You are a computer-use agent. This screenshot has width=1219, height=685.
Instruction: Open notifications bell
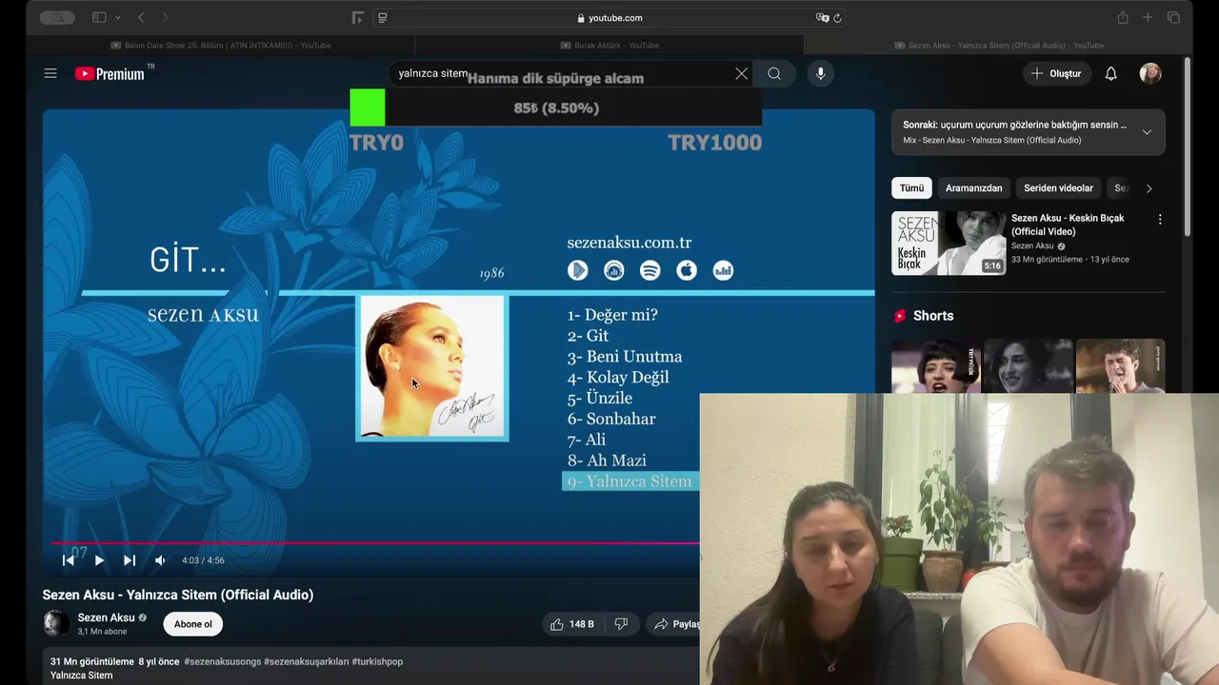pyautogui.click(x=1110, y=73)
